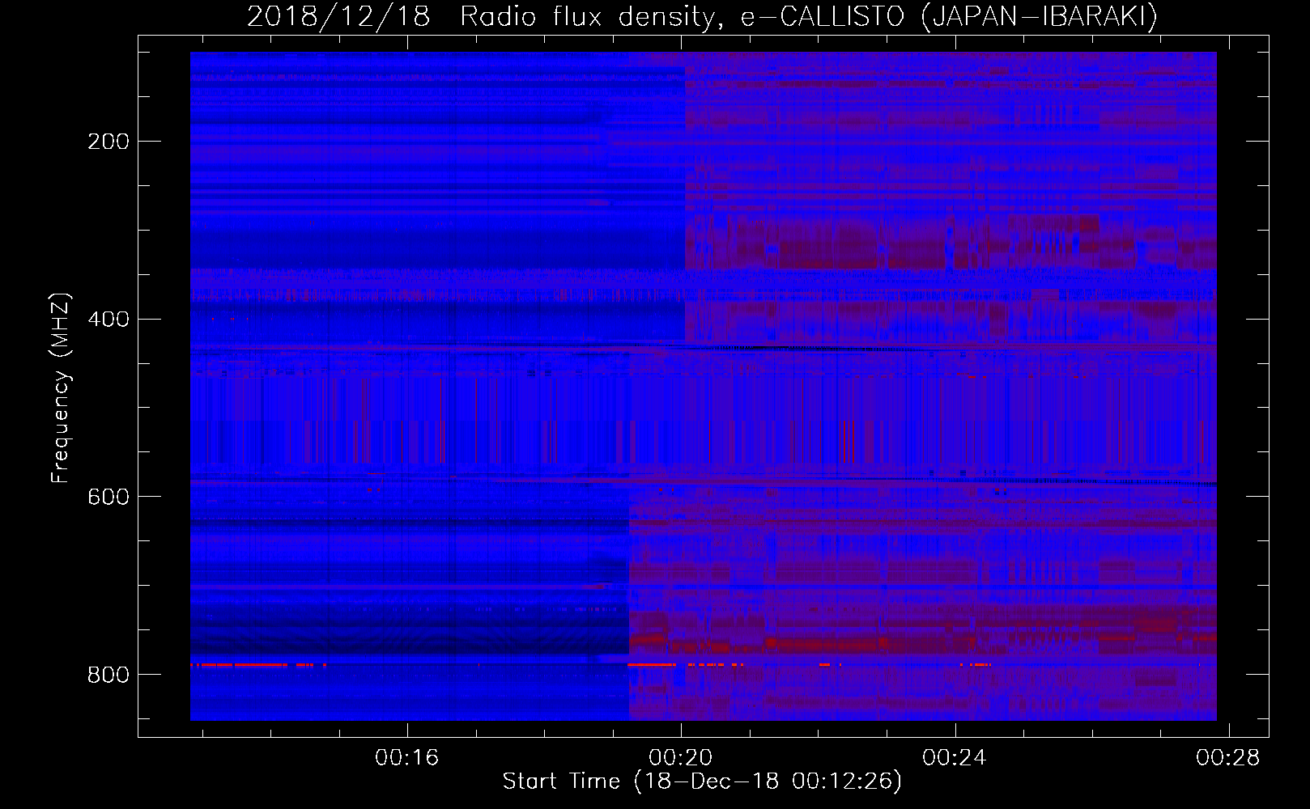1310x809 pixels.
Task: Click the 200 frequency tick label
Action: pos(108,142)
